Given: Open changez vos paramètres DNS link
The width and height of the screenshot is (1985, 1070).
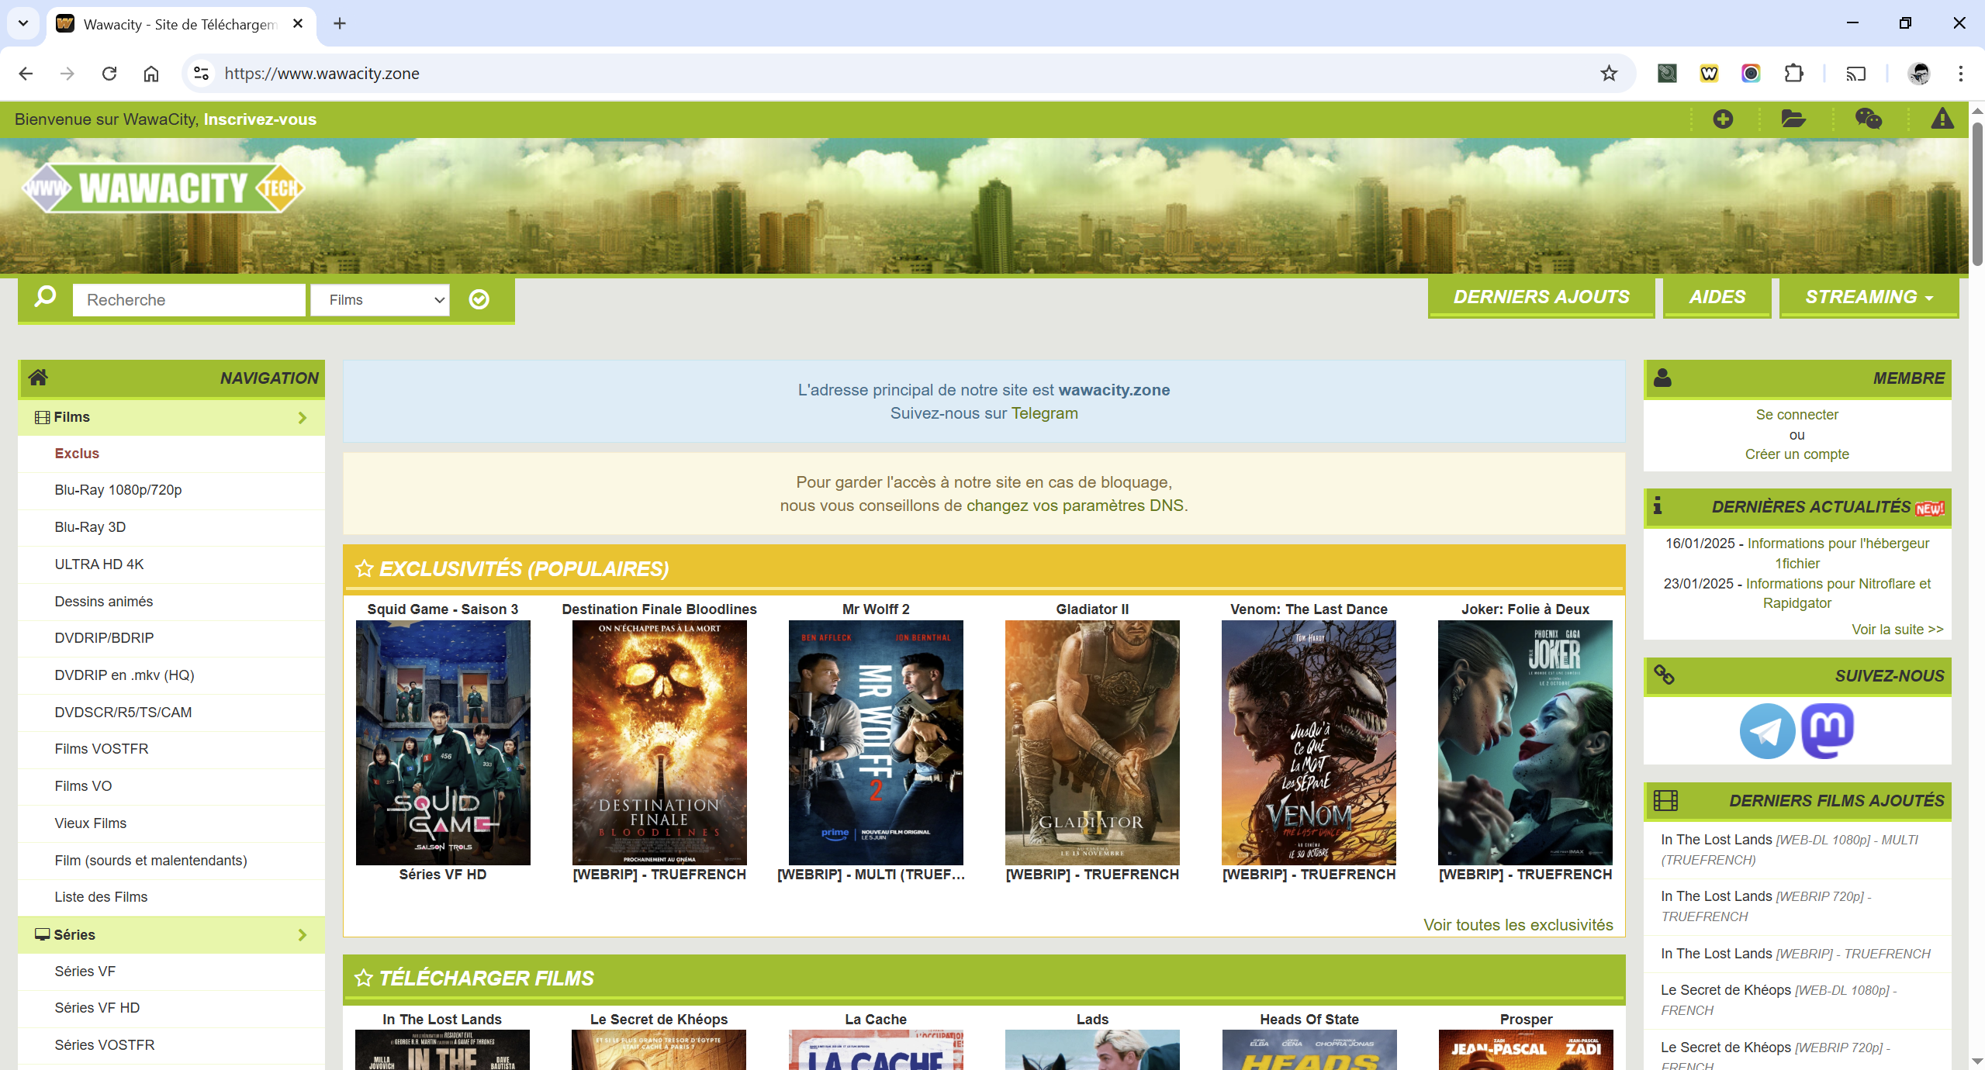Looking at the screenshot, I should [x=1075, y=506].
